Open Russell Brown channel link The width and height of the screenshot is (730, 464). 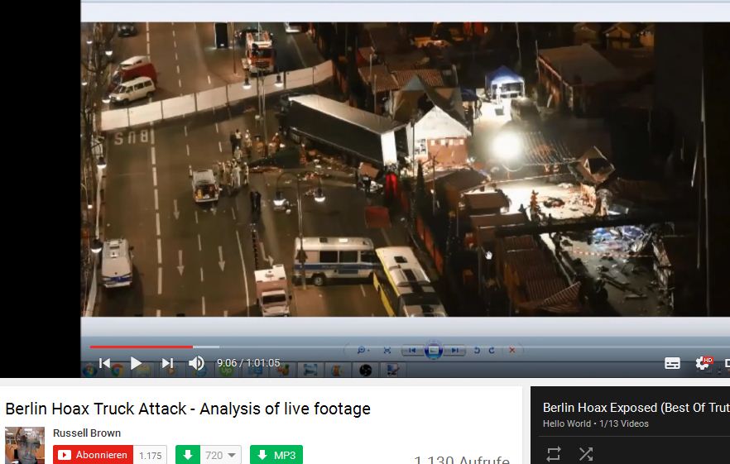pos(87,433)
